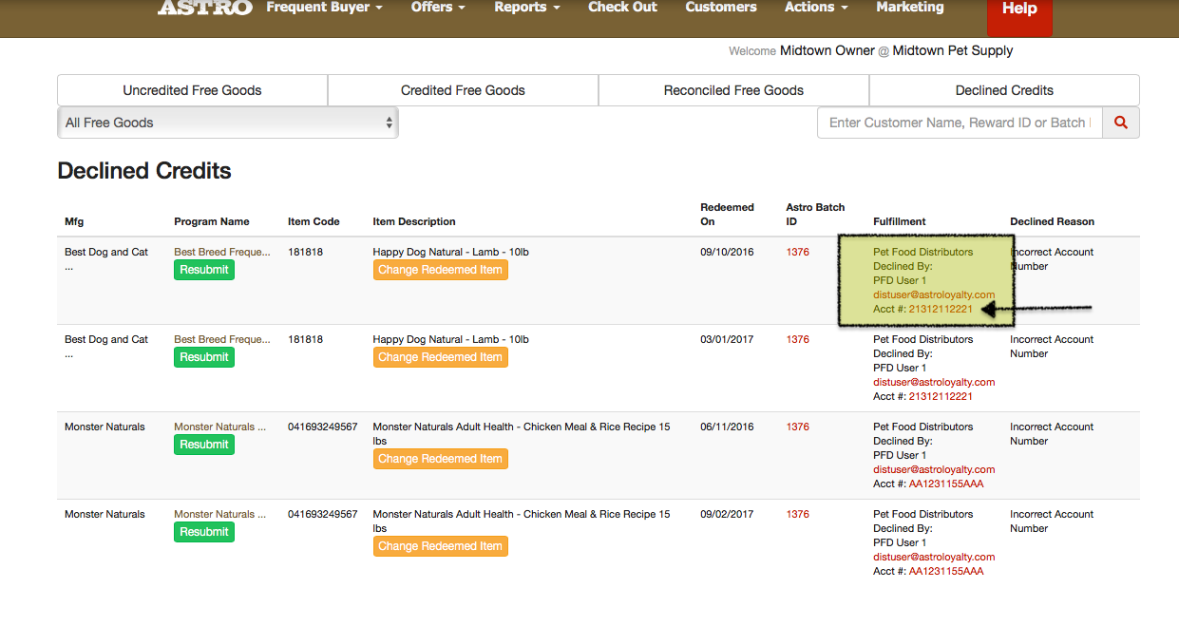Click disteruser email in 06/11/2016 row

934,469
